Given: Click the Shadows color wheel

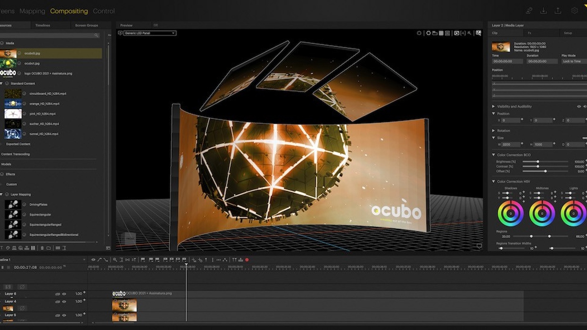Looking at the screenshot, I should click(511, 214).
